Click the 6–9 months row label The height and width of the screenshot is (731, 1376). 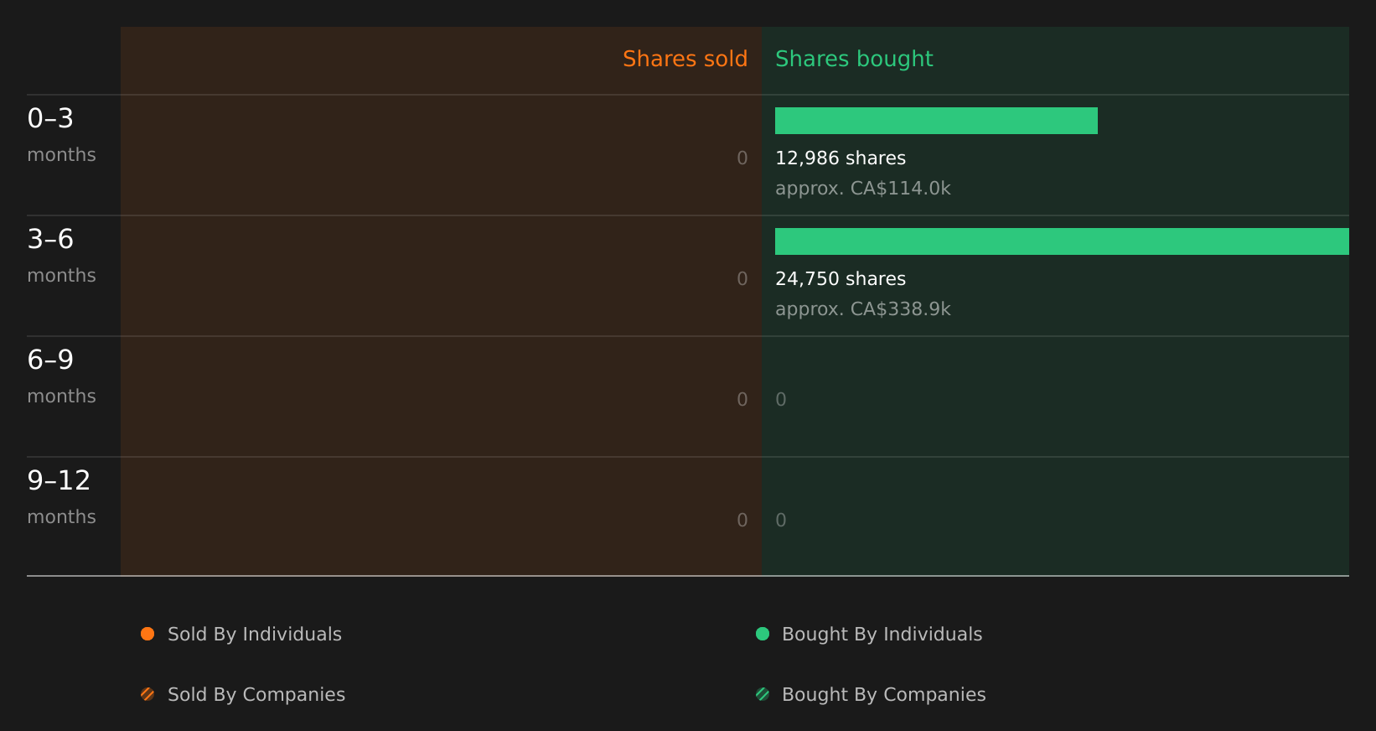tap(61, 376)
